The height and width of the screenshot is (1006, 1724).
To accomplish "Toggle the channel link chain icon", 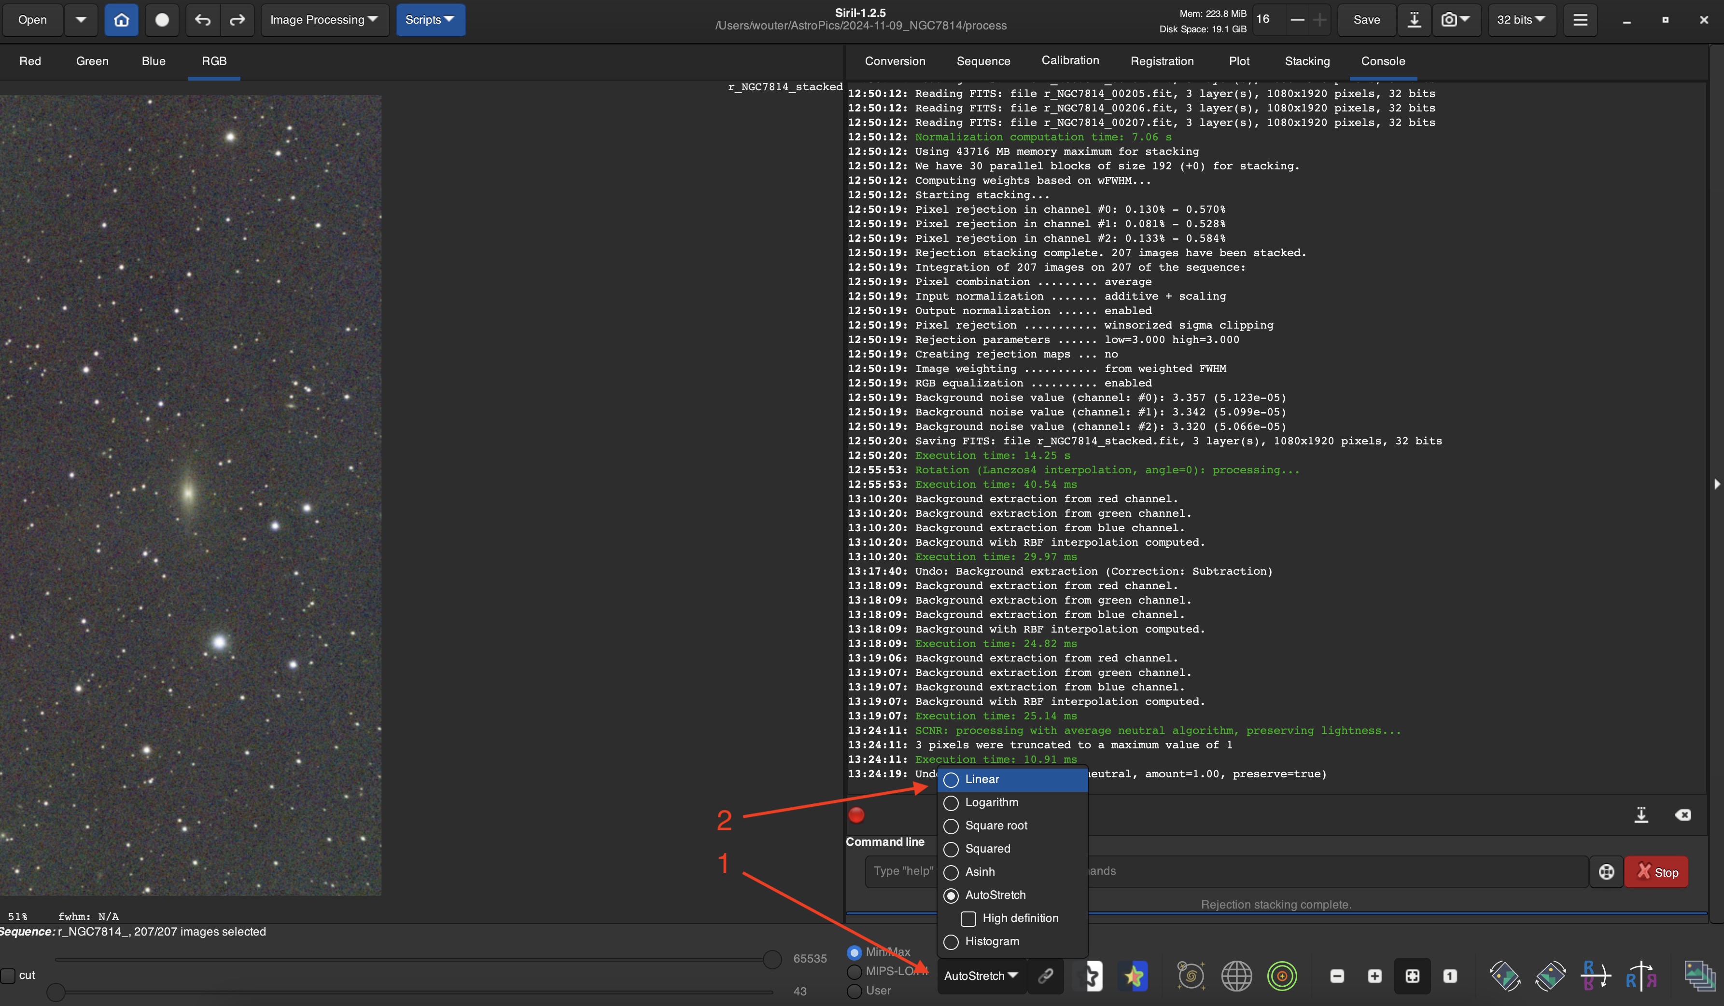I will pyautogui.click(x=1045, y=976).
